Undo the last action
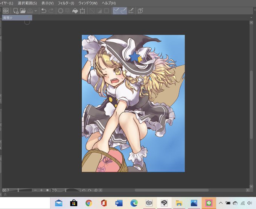 [x=44, y=11]
